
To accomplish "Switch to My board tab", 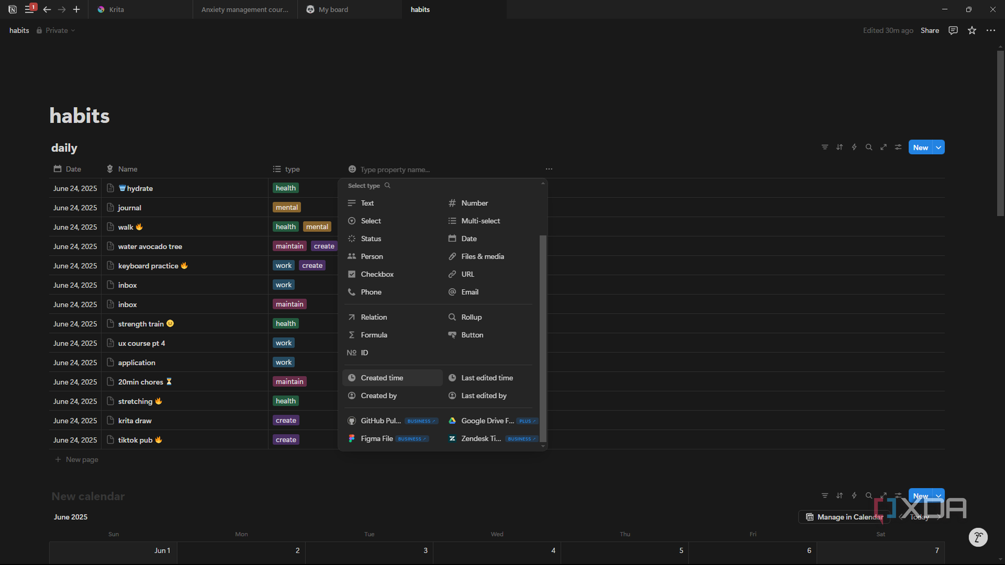I will pyautogui.click(x=350, y=9).
